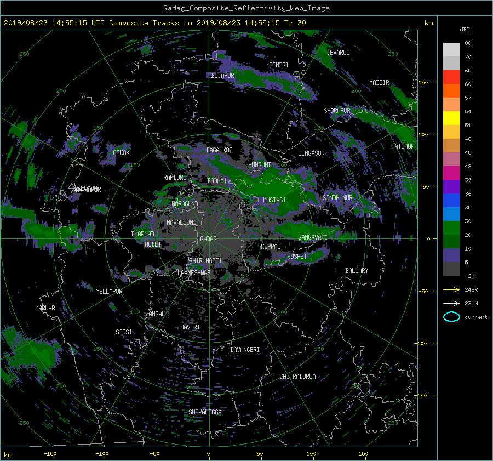Click the SIRSI city label
Screen dimensions: 493x461
124,332
